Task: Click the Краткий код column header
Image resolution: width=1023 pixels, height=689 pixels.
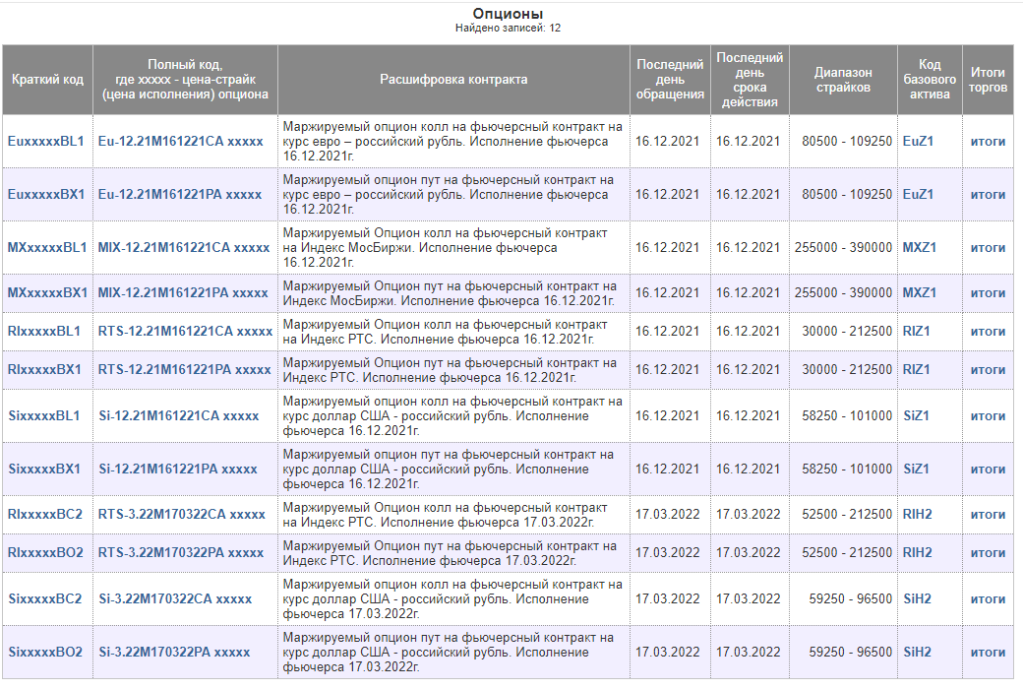Action: 47,80
